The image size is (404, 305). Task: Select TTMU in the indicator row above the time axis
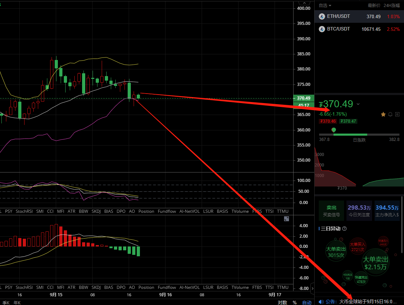click(x=283, y=287)
